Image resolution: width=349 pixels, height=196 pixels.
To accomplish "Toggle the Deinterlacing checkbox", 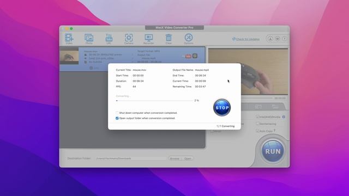I will pyautogui.click(x=257, y=124).
